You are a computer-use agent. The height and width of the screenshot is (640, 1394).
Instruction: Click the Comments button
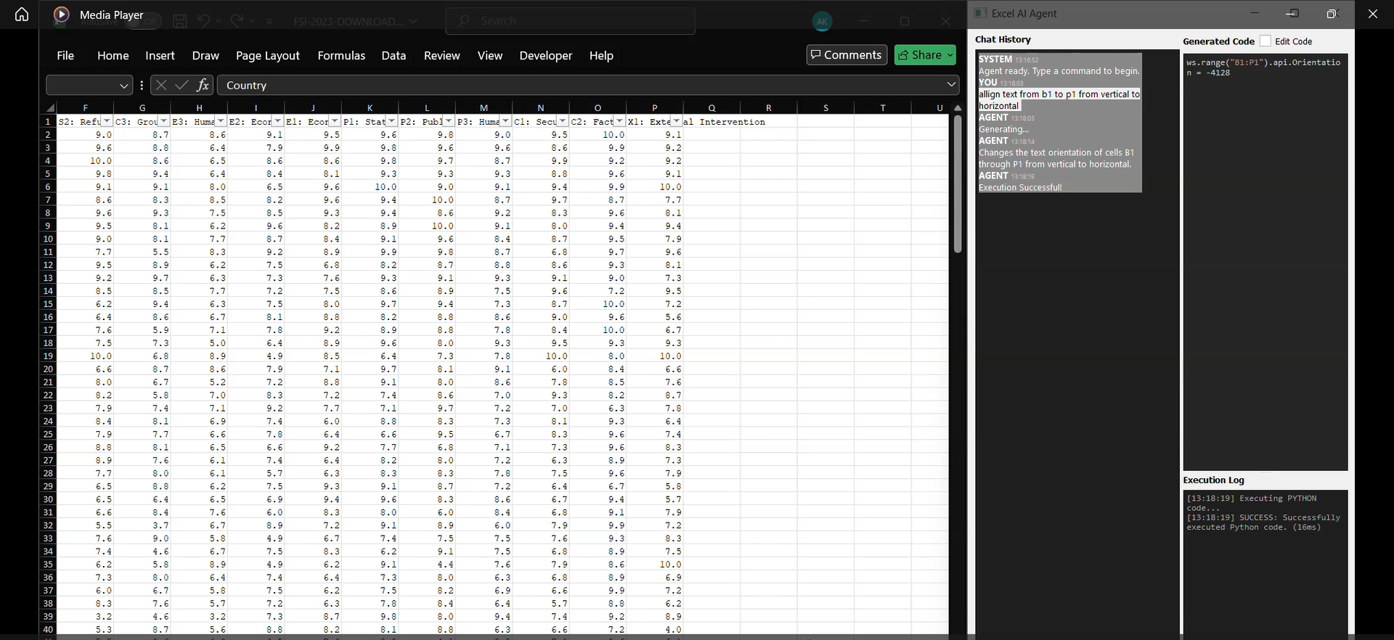(847, 54)
